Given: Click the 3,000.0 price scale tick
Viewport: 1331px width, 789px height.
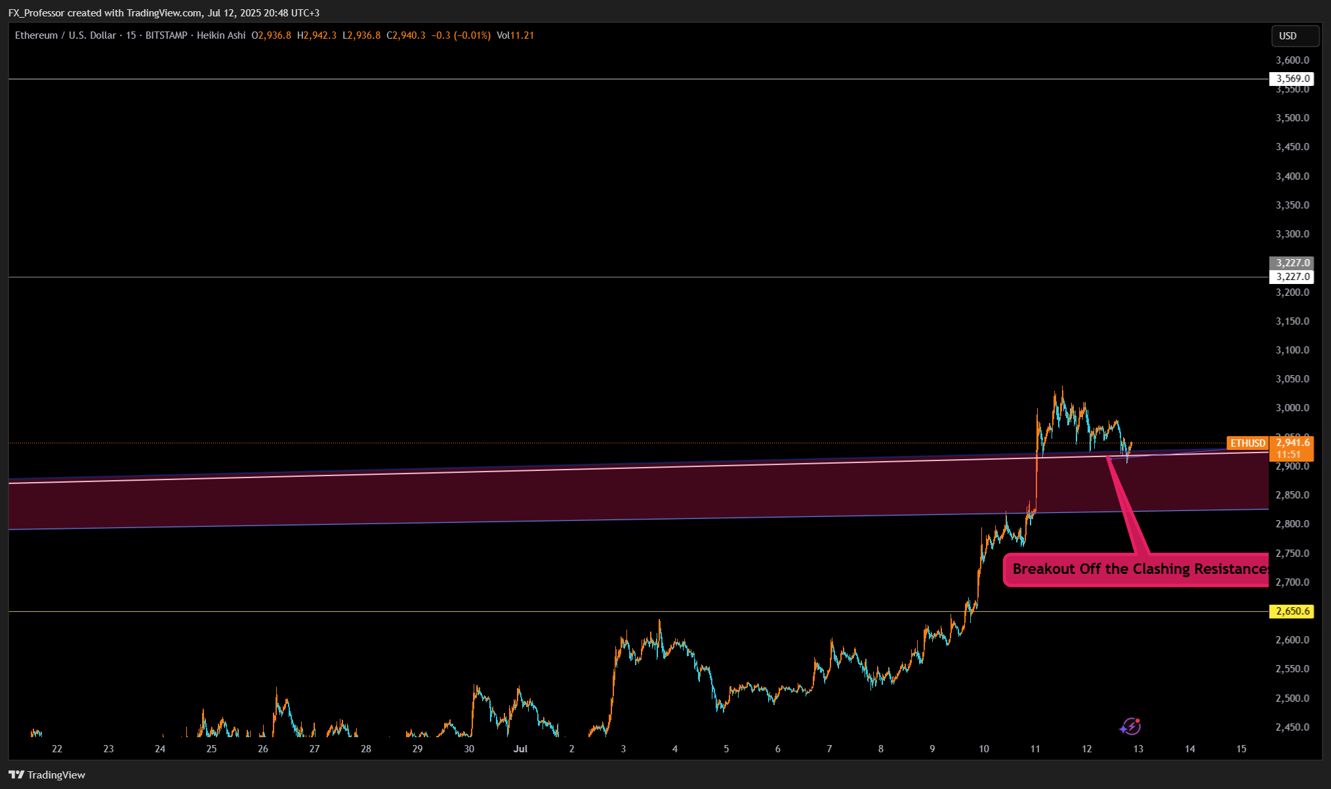Looking at the screenshot, I should pos(1292,408).
